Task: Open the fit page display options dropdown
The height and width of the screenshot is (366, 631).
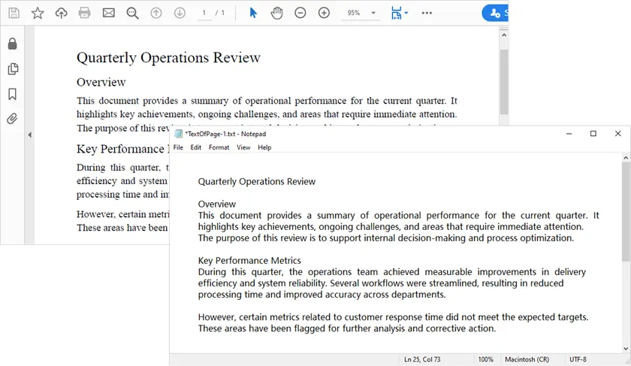Action: 399,13
